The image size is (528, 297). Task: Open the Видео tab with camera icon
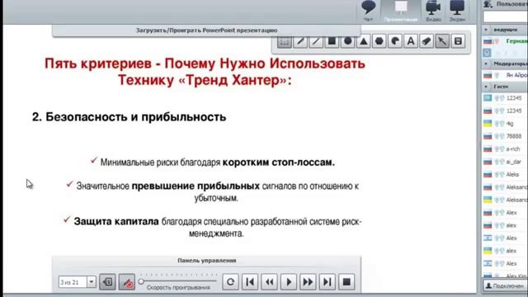click(x=433, y=11)
